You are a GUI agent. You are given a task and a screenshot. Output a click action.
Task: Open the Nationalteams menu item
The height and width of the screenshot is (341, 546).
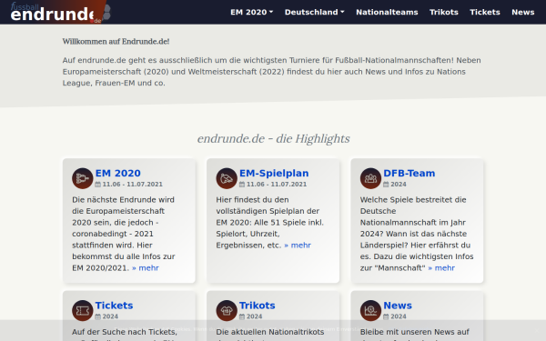387,12
